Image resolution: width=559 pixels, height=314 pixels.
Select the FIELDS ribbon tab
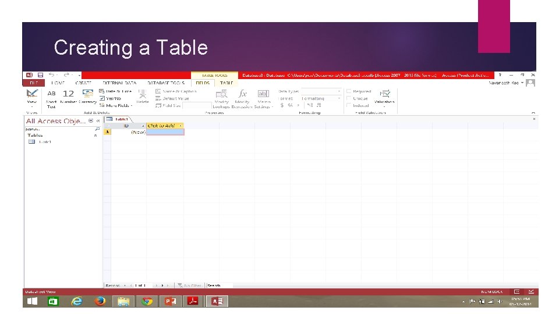tap(203, 83)
